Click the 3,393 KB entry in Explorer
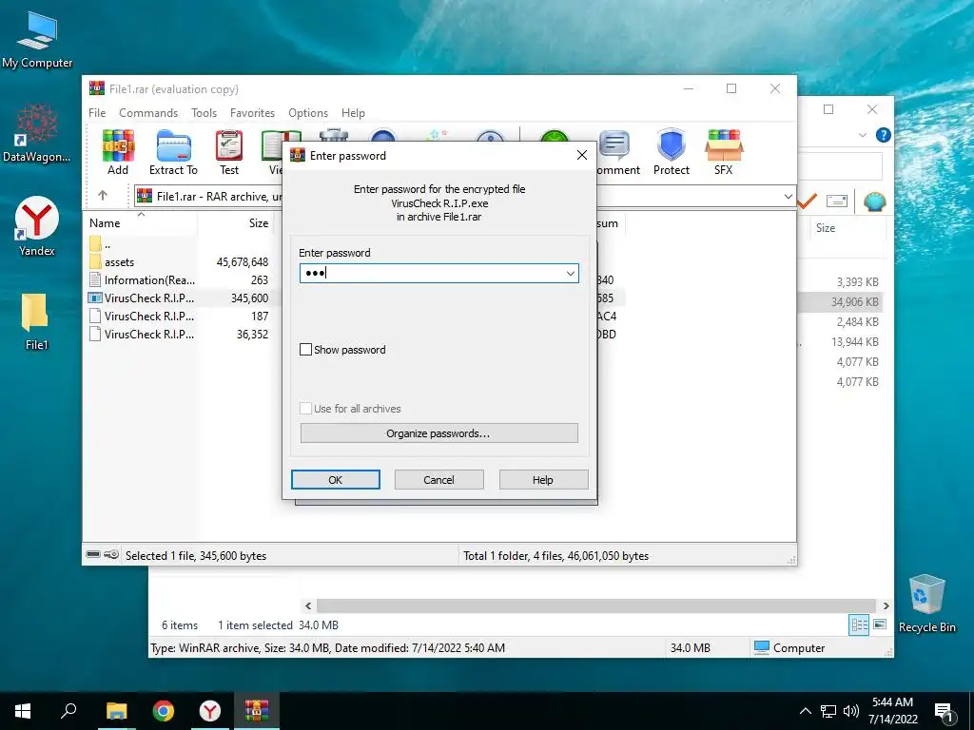 click(857, 281)
